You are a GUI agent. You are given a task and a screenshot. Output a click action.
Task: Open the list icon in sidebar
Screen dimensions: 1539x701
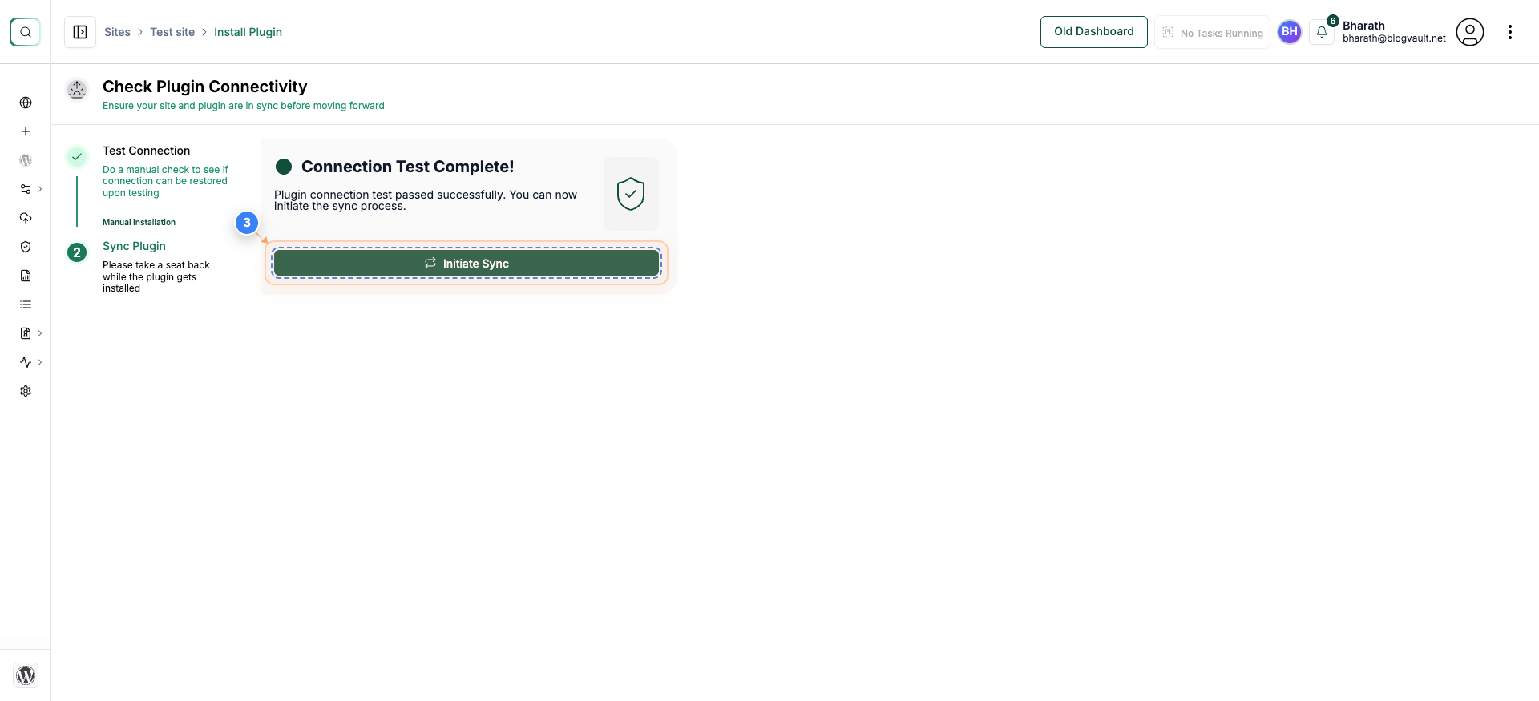coord(26,304)
